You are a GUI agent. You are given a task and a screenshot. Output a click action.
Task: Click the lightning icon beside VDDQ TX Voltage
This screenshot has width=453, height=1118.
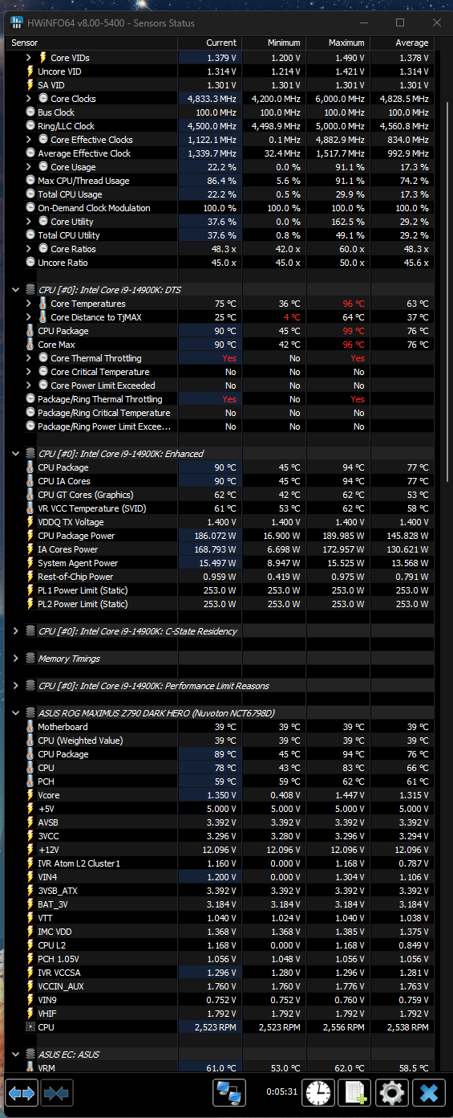tap(30, 522)
